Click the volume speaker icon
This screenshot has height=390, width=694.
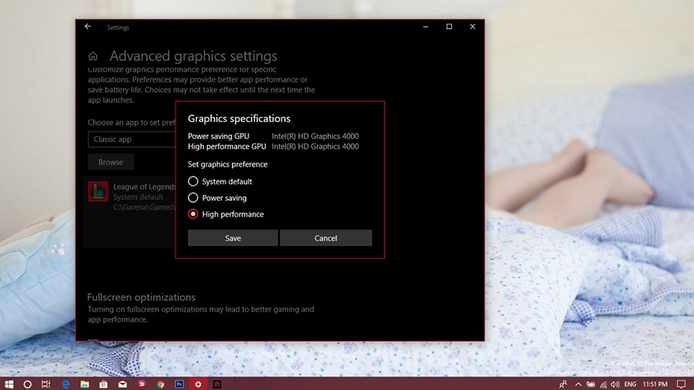615,384
